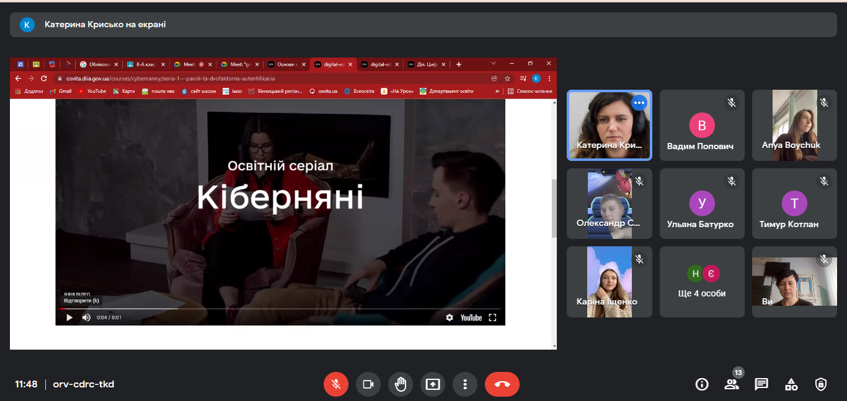
Task: Click the meeting code orv-cdrc-tkd
Action: point(84,384)
